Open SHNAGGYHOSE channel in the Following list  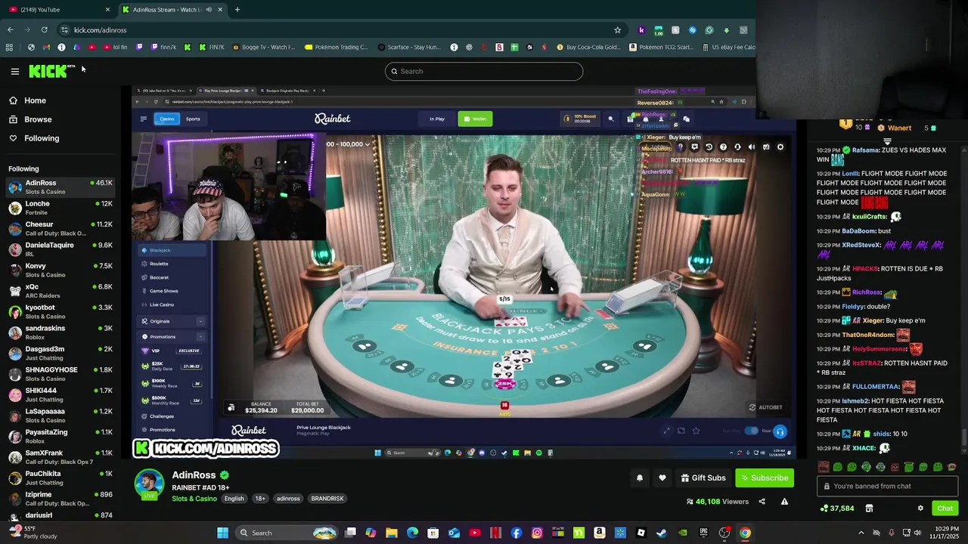point(60,374)
